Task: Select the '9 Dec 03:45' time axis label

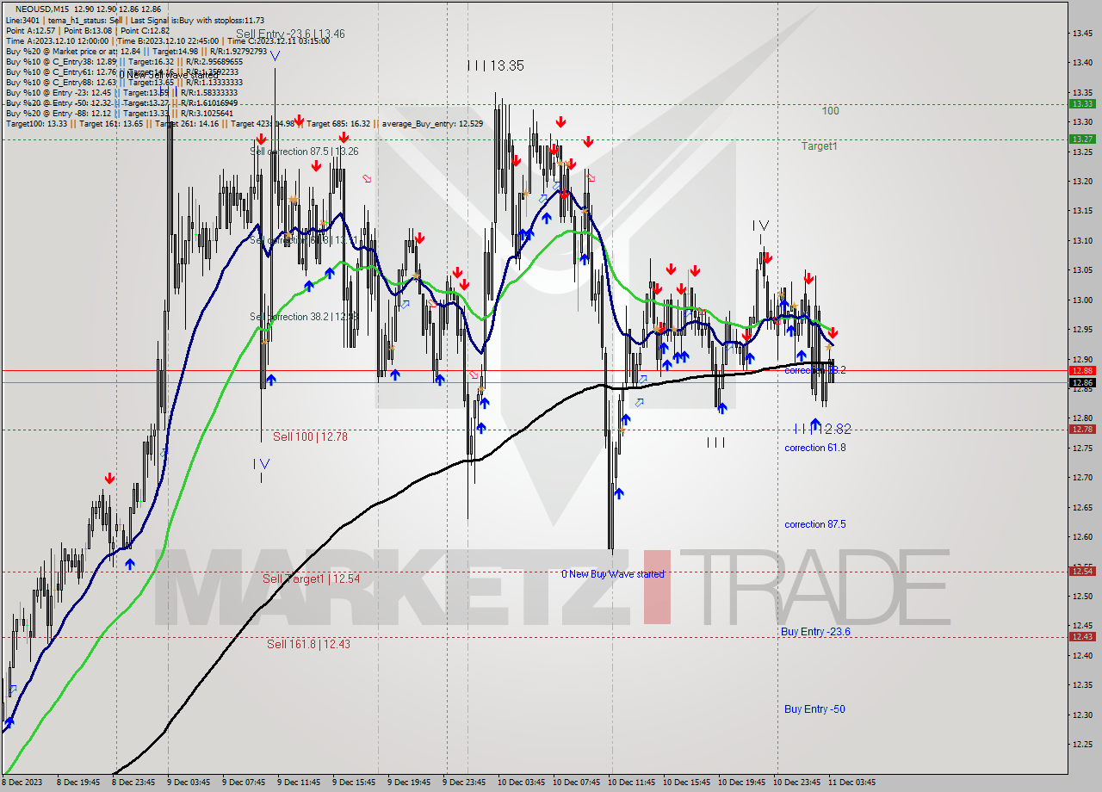Action: [x=188, y=783]
